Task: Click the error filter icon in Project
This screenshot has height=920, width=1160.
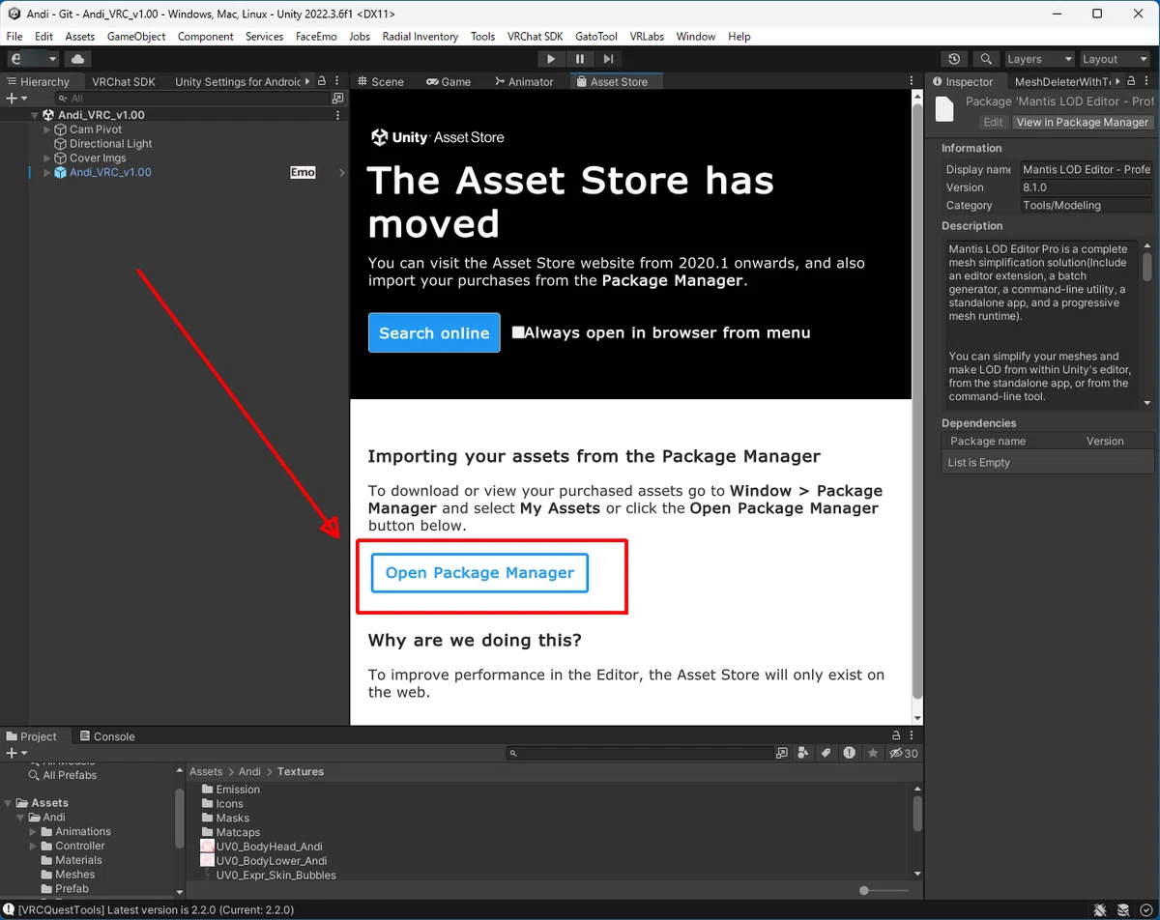Action: [x=850, y=753]
